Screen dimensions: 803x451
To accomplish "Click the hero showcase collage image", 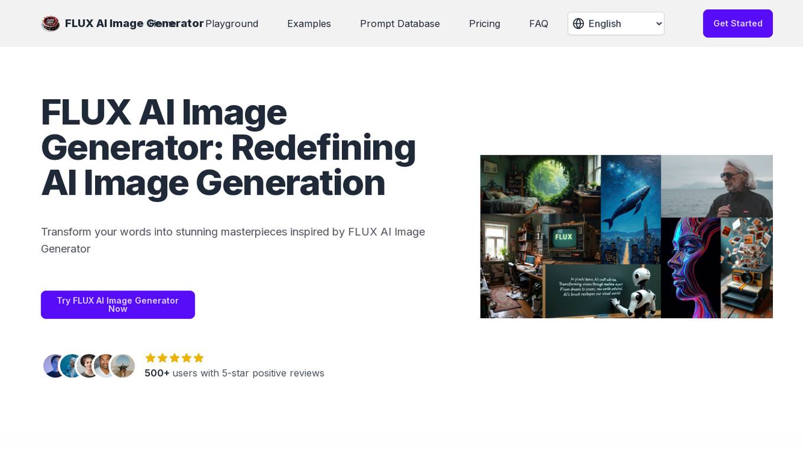I will pos(626,237).
